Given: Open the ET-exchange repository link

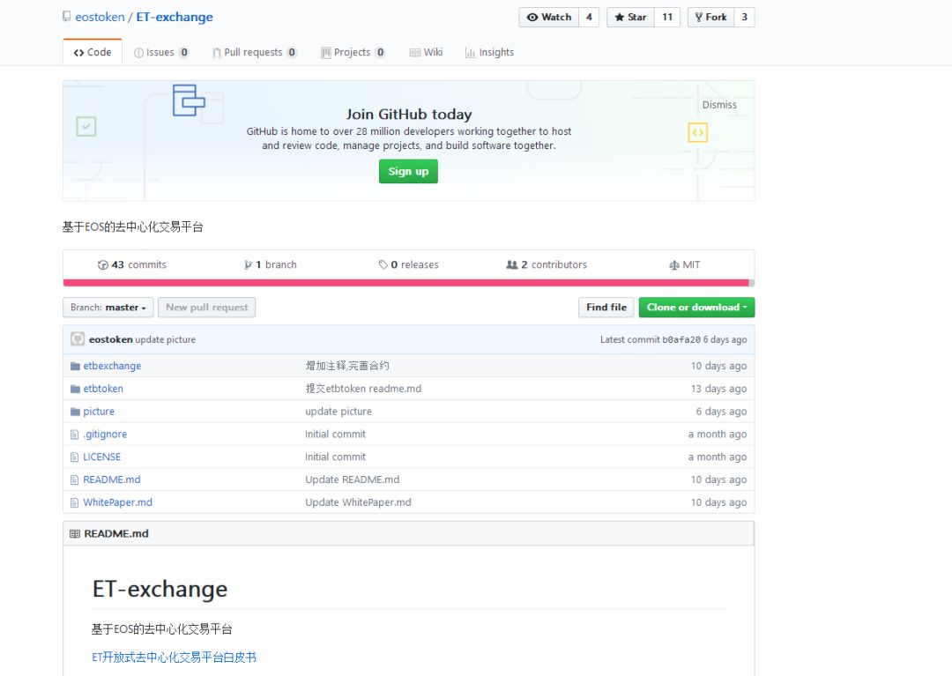Looking at the screenshot, I should tap(175, 17).
